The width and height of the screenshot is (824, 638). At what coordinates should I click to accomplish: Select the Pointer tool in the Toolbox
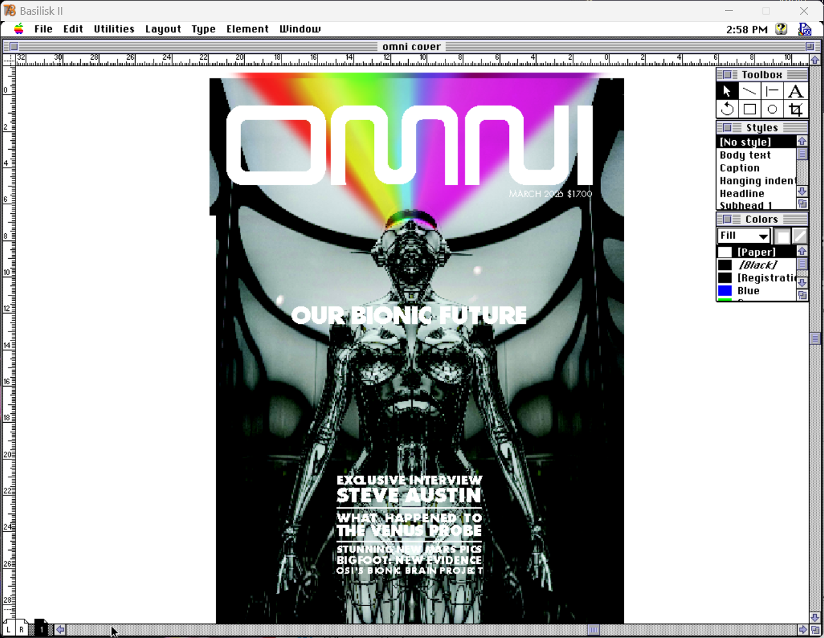(x=726, y=91)
